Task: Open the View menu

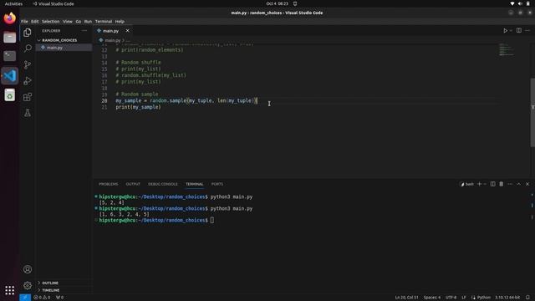Action: pos(67,21)
